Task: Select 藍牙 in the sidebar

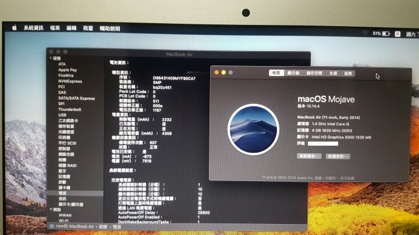Action: [62, 171]
